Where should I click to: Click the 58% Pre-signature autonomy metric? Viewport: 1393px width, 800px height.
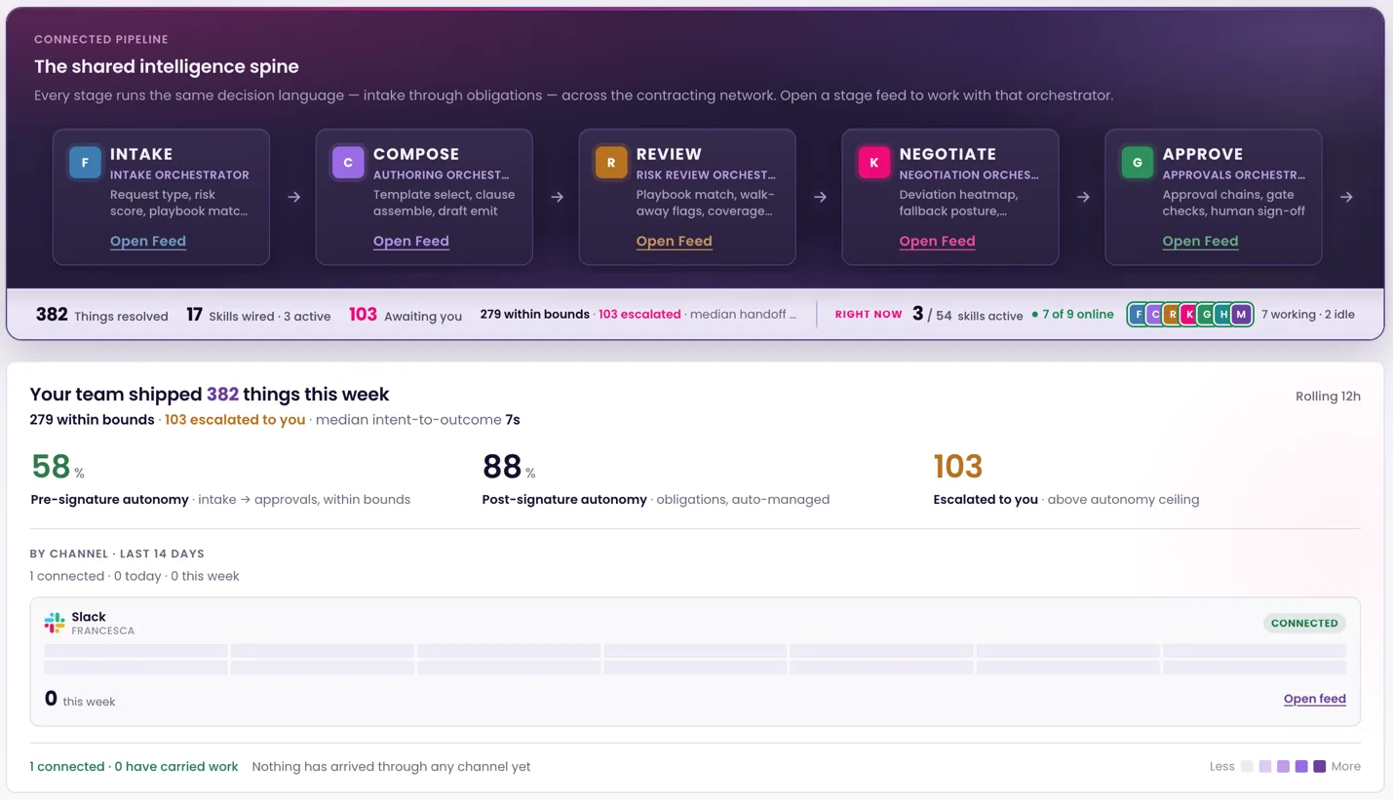click(x=220, y=478)
